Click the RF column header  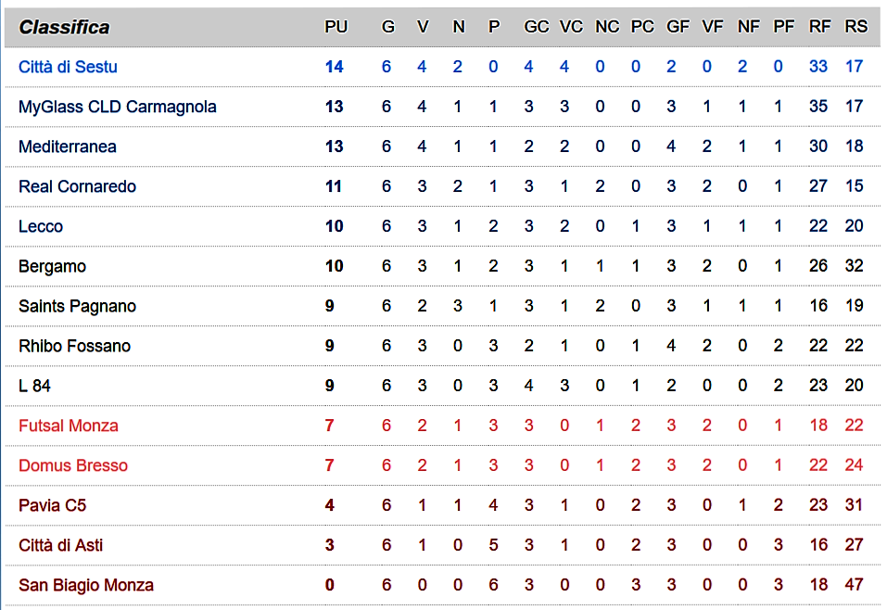coord(819,27)
